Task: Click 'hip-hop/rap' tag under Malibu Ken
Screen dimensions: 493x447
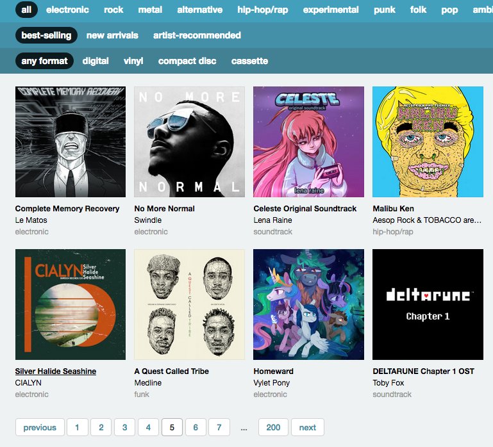Action: click(x=393, y=232)
